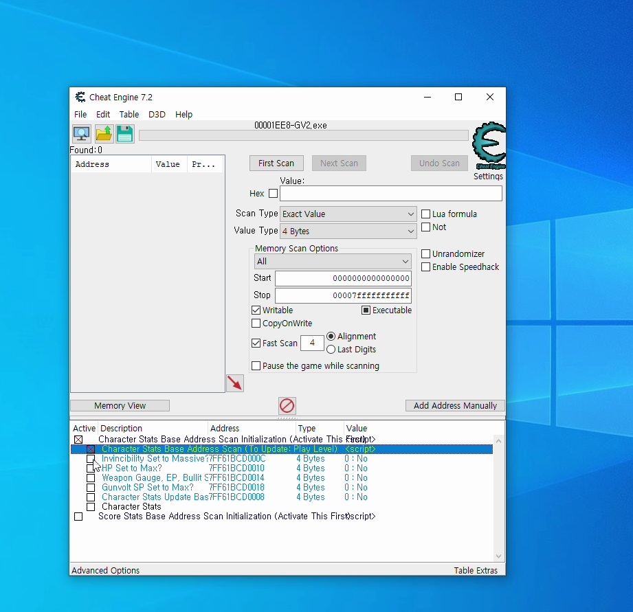Activate Gunvolt SP Set to Max entry
The image size is (633, 612).
pos(91,488)
